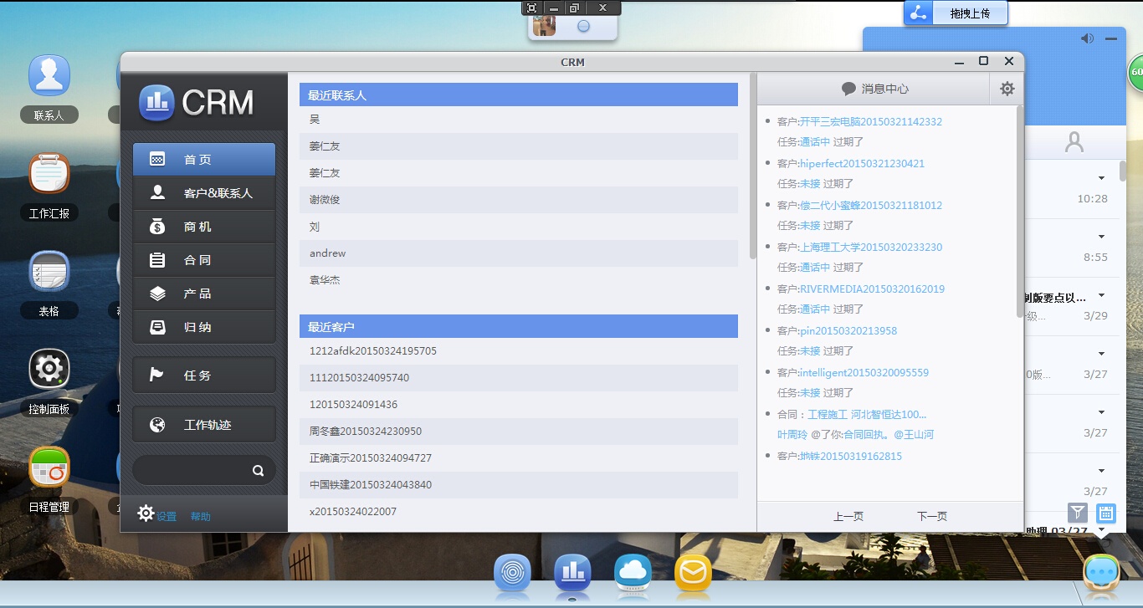Open the 工作汇报 desktop icon
Screen dimensions: 1143x608
pyautogui.click(x=49, y=173)
